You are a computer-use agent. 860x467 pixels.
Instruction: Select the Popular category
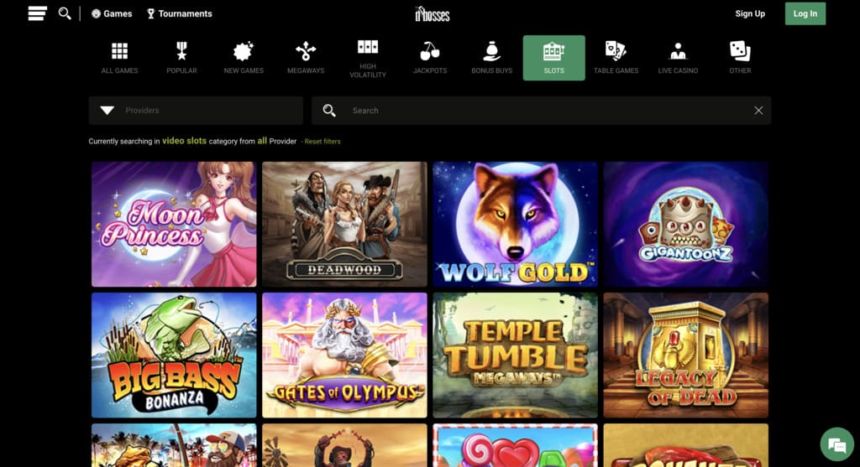tap(181, 58)
